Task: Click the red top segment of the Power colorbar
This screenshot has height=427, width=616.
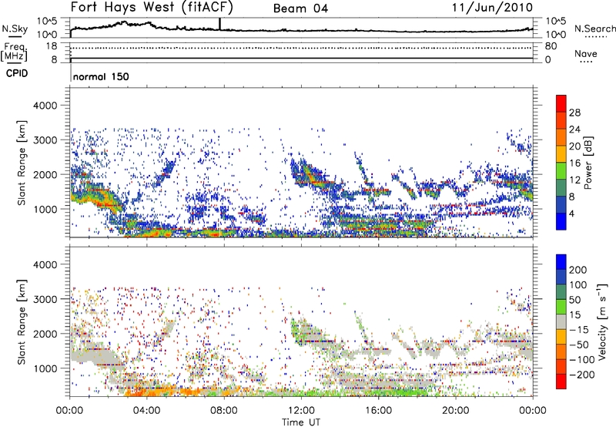Action: click(561, 103)
